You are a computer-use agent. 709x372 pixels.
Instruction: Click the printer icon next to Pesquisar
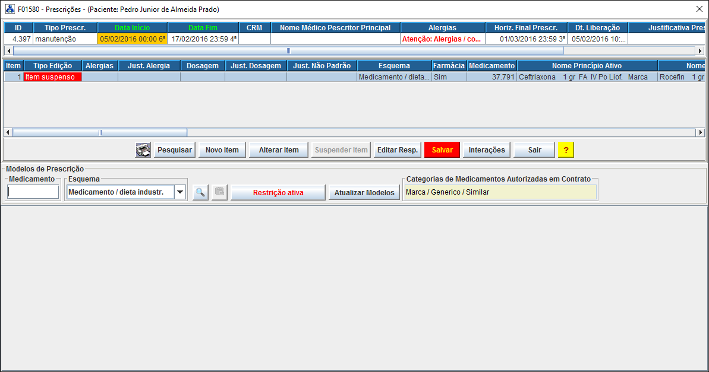click(x=143, y=150)
